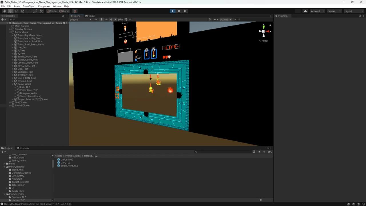This screenshot has width=366, height=206.
Task: Open the Layers dropdown
Action: tap(334, 11)
